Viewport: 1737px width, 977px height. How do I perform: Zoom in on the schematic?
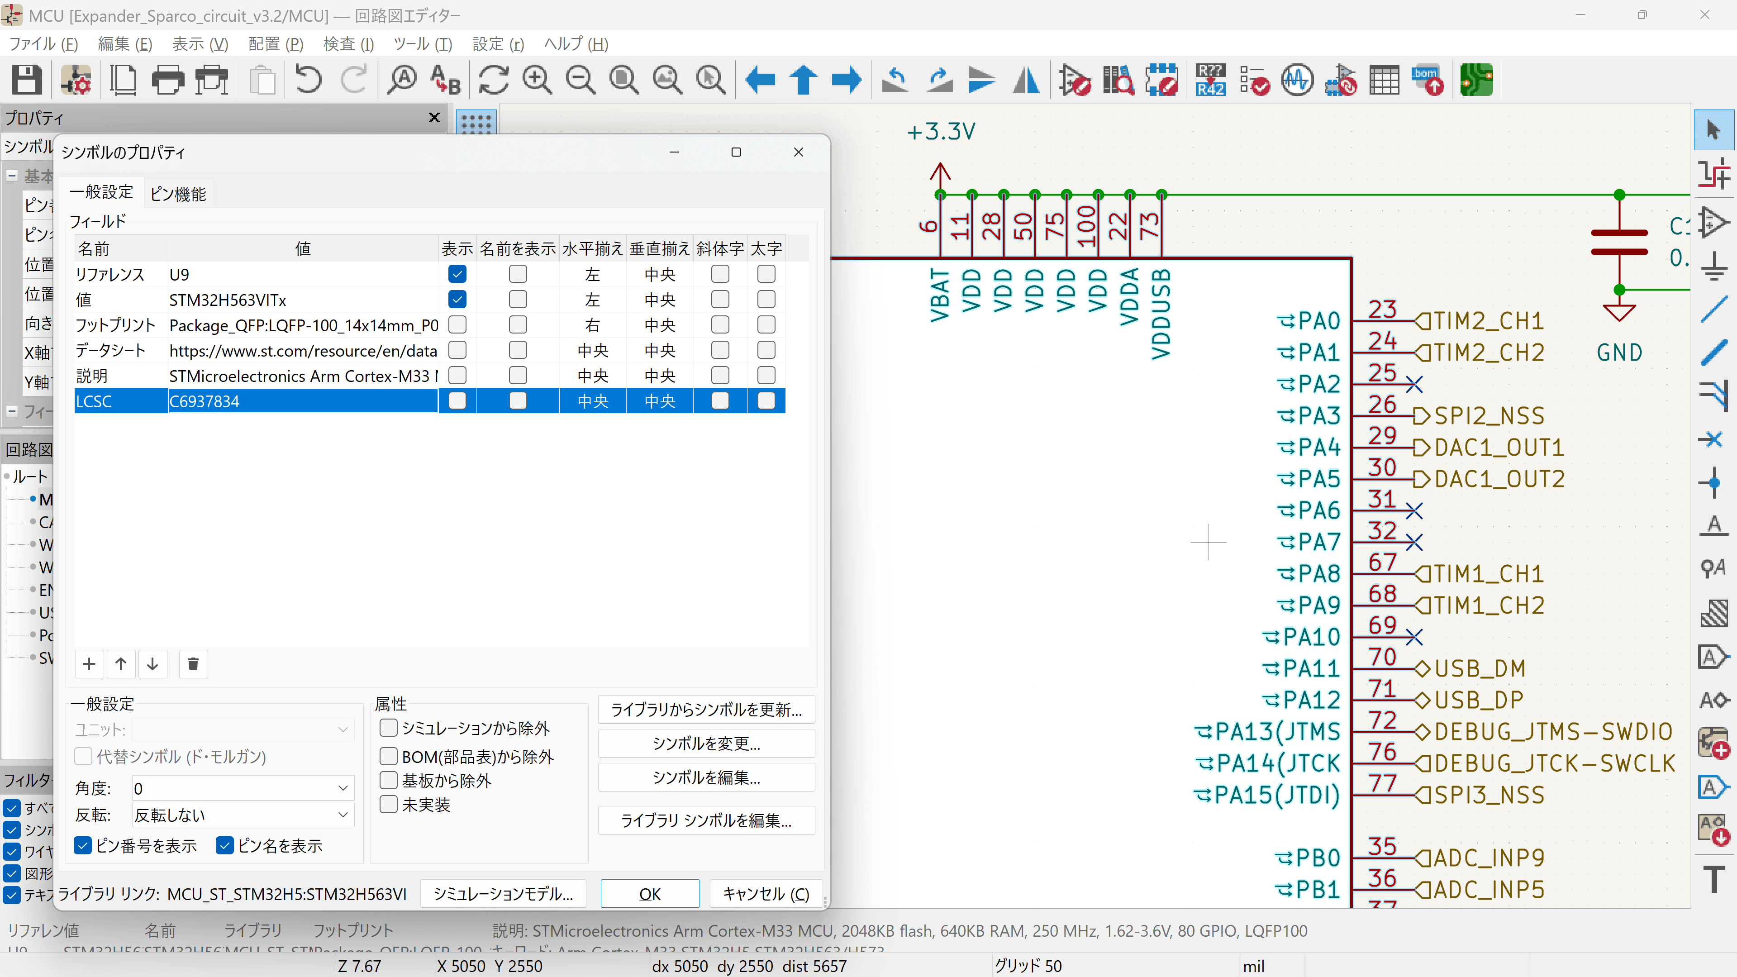point(537,80)
